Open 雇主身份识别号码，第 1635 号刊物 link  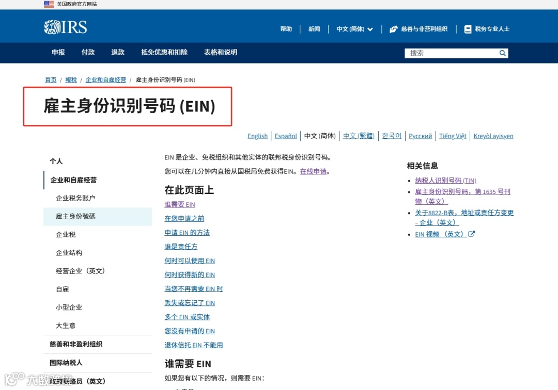pyautogui.click(x=462, y=197)
